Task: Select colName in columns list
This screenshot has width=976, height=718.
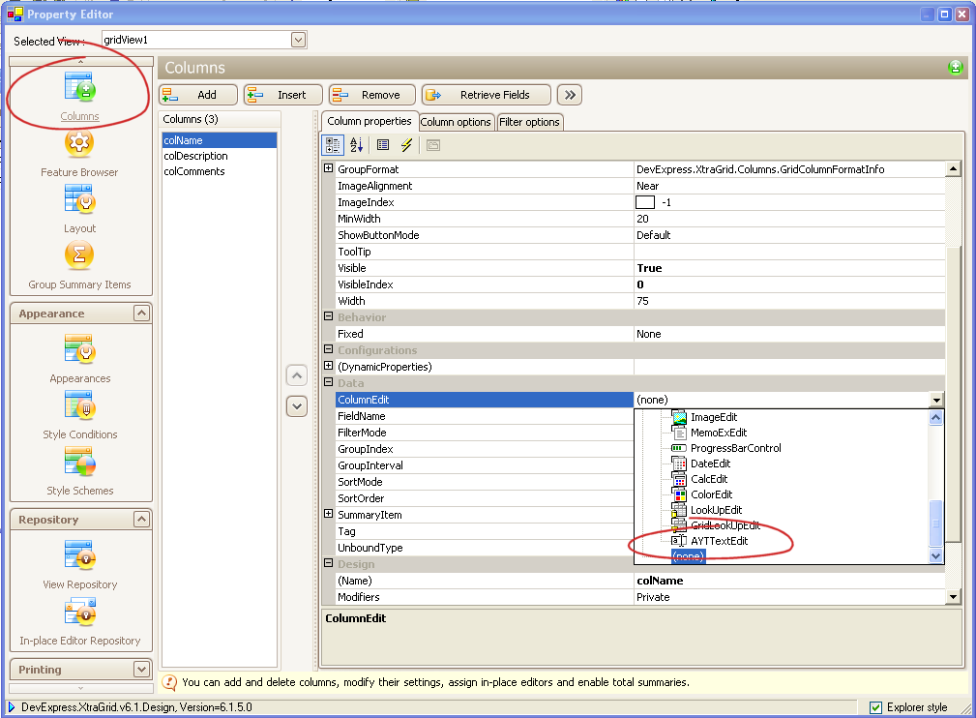Action: 220,140
